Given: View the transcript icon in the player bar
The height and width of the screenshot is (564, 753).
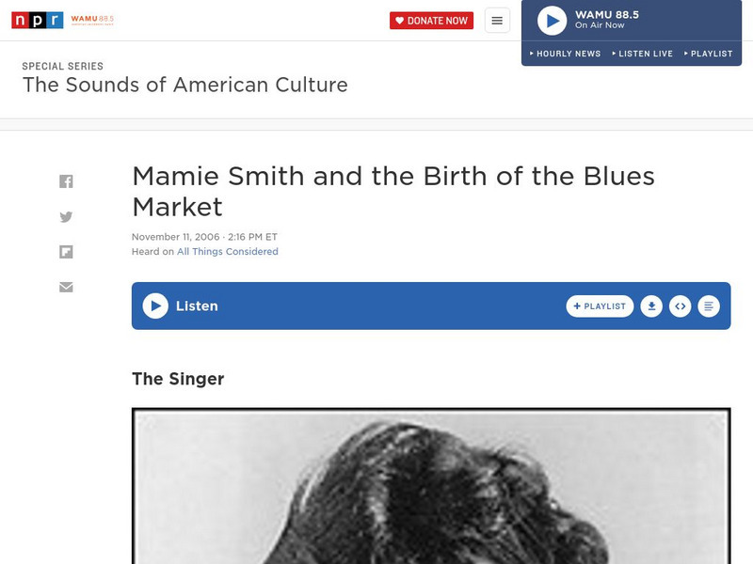Looking at the screenshot, I should 707,305.
